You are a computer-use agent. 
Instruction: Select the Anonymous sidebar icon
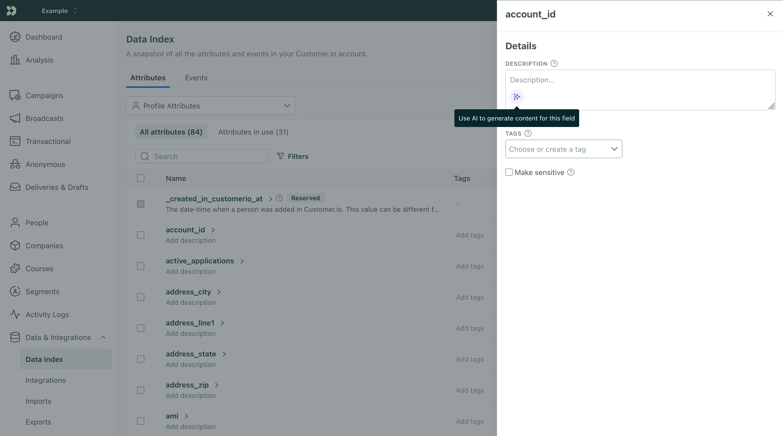click(x=15, y=164)
